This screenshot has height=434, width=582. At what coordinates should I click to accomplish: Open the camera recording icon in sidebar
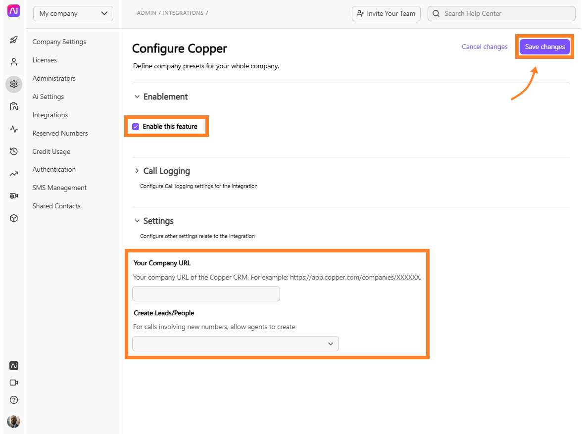(x=14, y=196)
